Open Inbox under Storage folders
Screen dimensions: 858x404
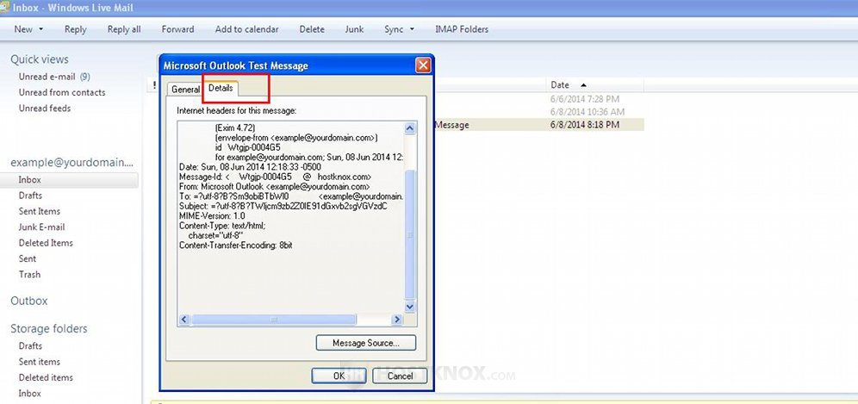tap(29, 394)
